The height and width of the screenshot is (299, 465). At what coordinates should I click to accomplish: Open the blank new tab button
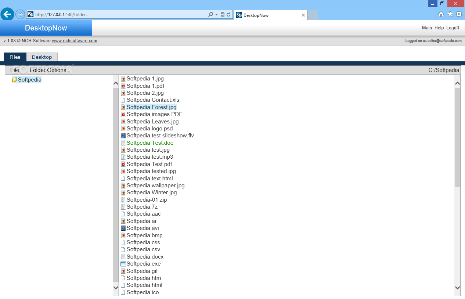tap(312, 15)
